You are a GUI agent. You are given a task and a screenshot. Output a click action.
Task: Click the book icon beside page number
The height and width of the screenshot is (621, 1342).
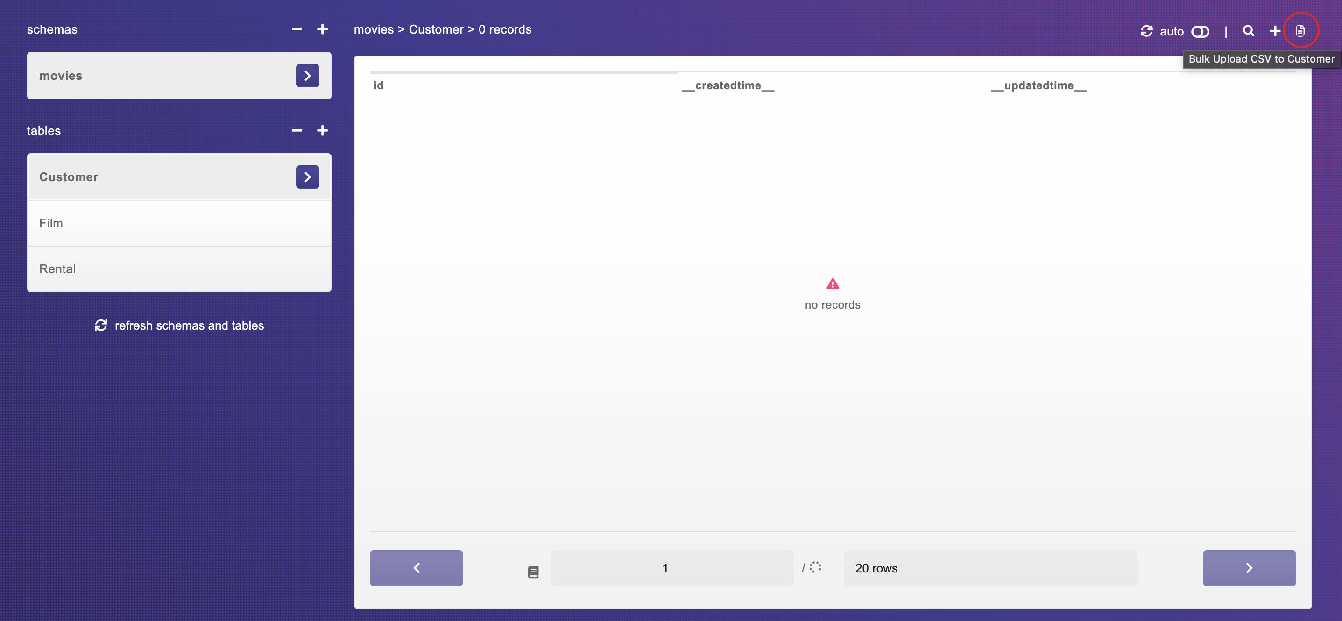(533, 572)
